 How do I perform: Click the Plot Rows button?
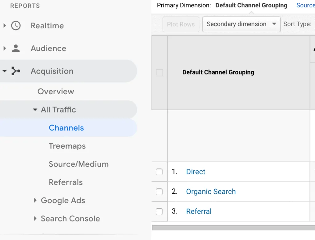pos(181,24)
